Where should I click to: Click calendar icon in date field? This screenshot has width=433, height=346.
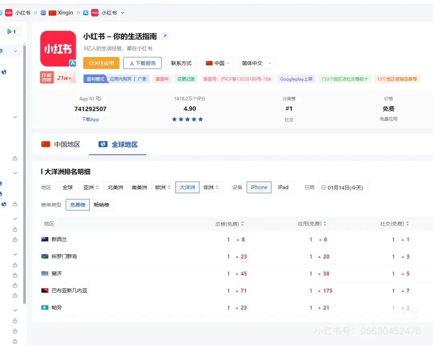[x=324, y=188]
